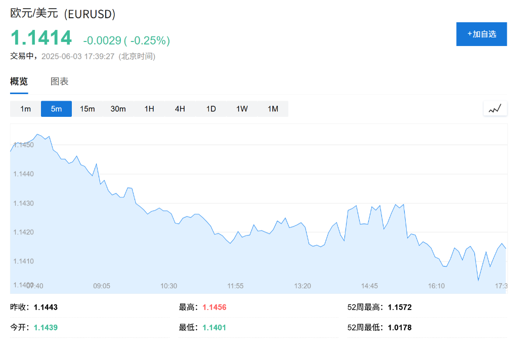518x348 pixels.
Task: Choose the 1M monthly interval
Action: tap(273, 109)
